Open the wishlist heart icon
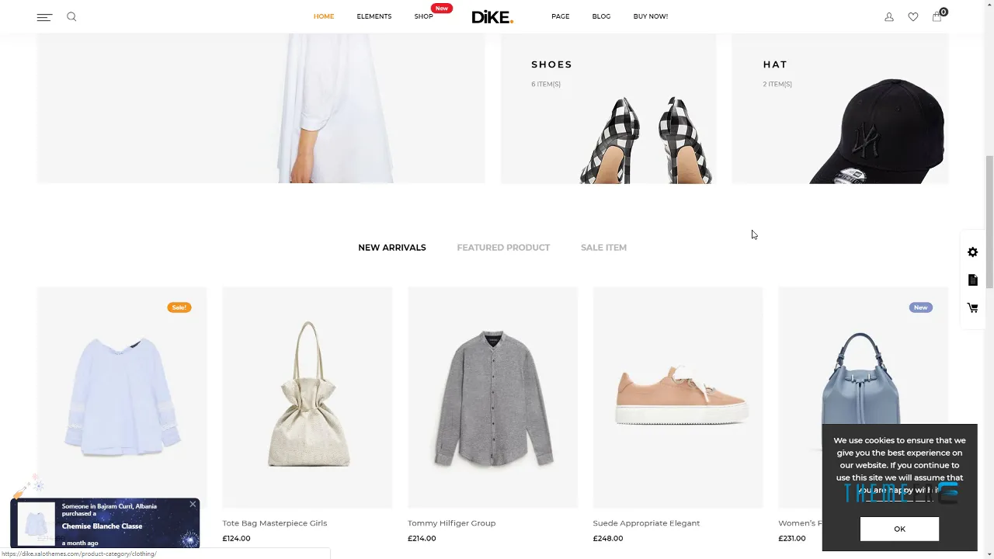The image size is (994, 559). coord(913,17)
